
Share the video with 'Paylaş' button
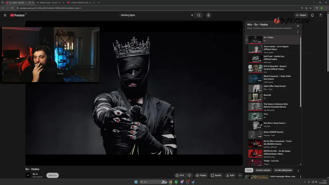201,175
